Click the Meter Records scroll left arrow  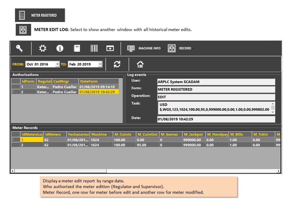coord(12,171)
